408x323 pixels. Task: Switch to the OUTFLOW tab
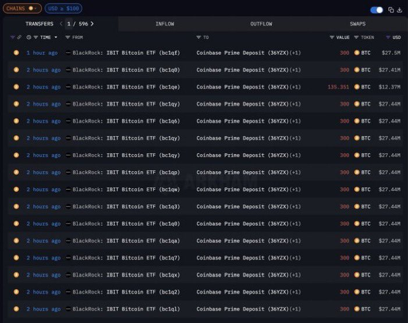(x=261, y=24)
